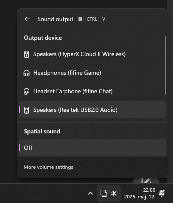Click the Windows key shortcut badge
The height and width of the screenshot is (203, 173).
click(x=80, y=19)
